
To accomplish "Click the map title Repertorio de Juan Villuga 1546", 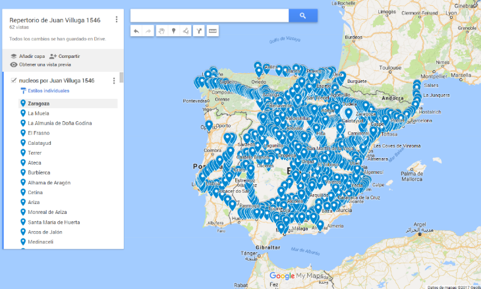I will pos(55,20).
